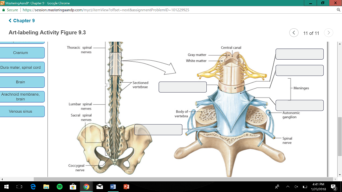Open the Windows Start menu
Screen dimensions: 342x192
[7, 187]
